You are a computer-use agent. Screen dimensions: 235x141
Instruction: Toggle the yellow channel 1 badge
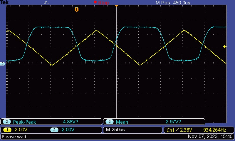7,130
